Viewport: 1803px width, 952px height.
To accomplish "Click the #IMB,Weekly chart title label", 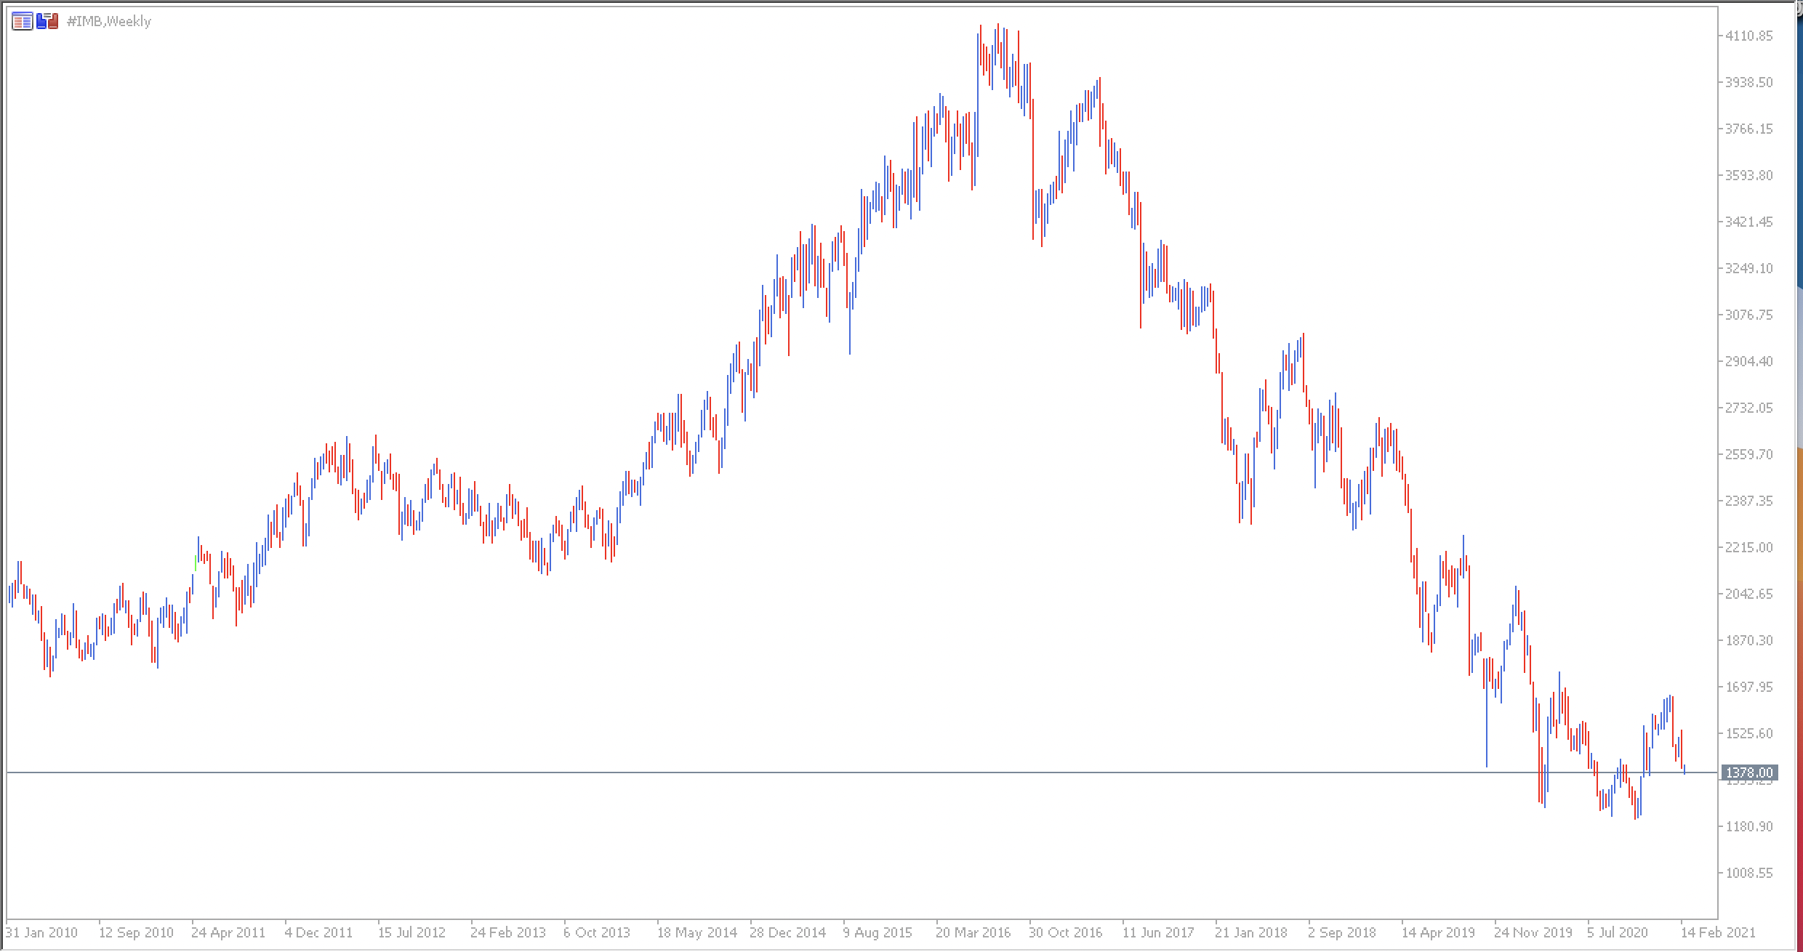I will pyautogui.click(x=109, y=21).
